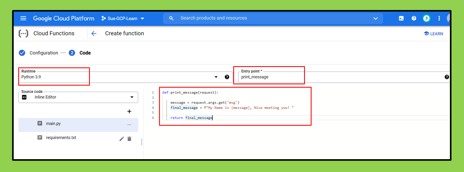Screen dimensions: 464x172
Task: Click the search magnifier icon
Action: 171,18
